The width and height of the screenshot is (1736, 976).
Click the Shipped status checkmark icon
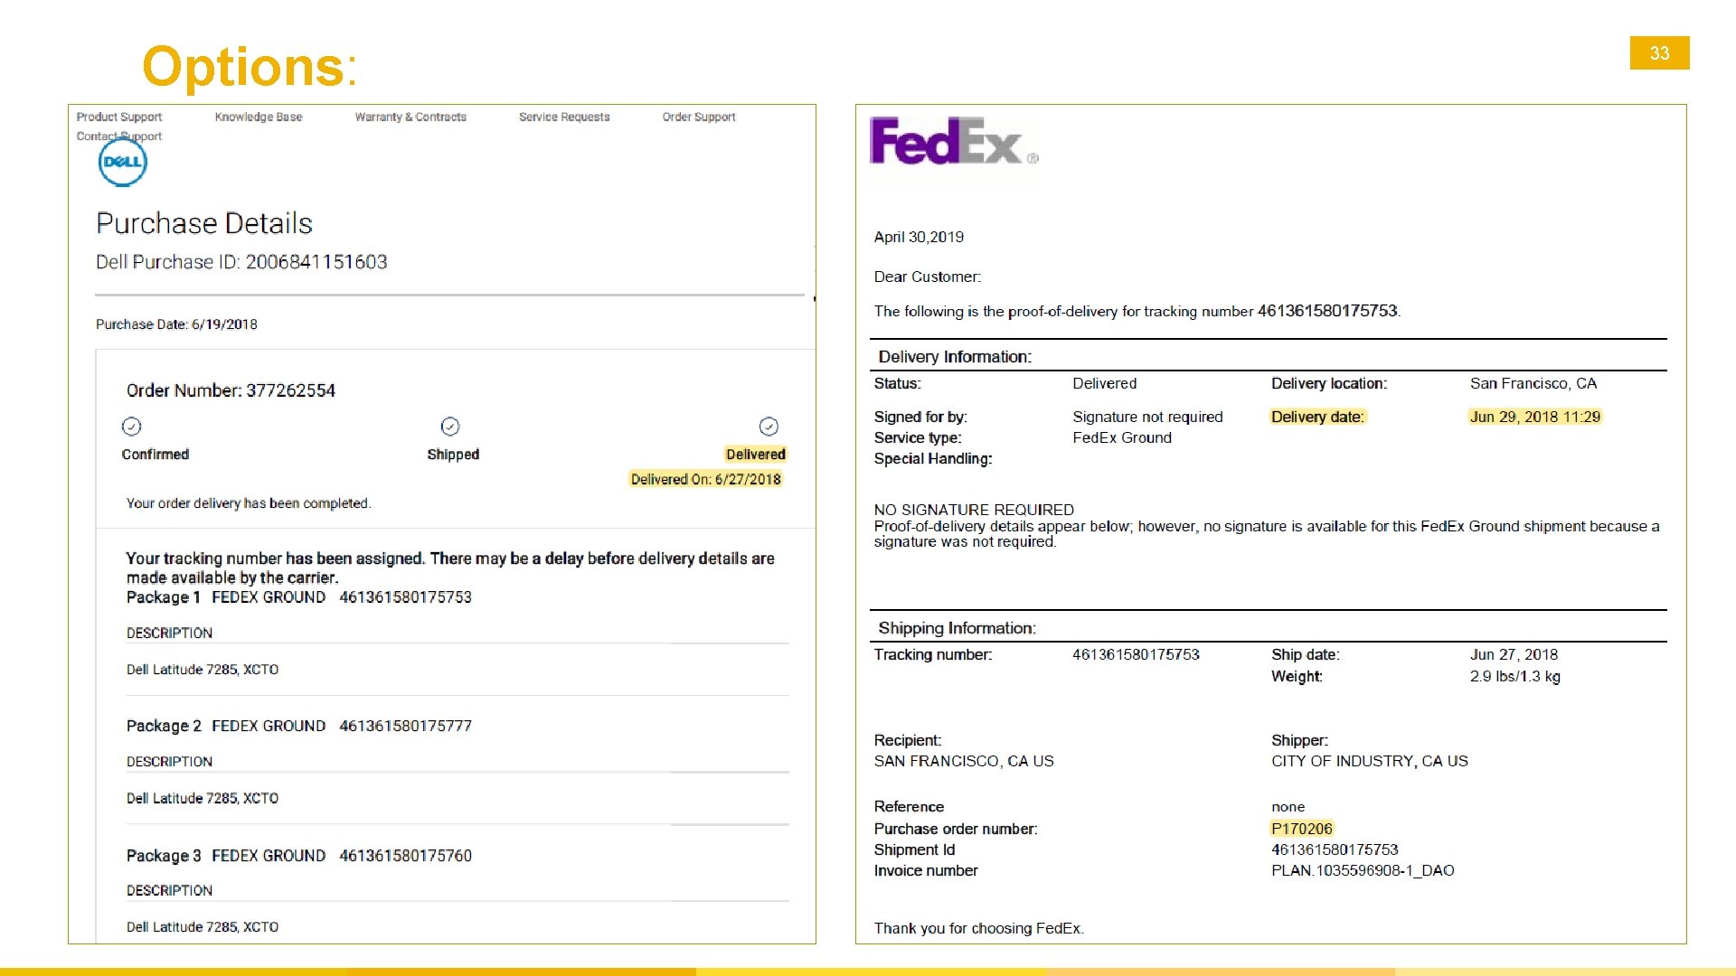[x=450, y=427]
